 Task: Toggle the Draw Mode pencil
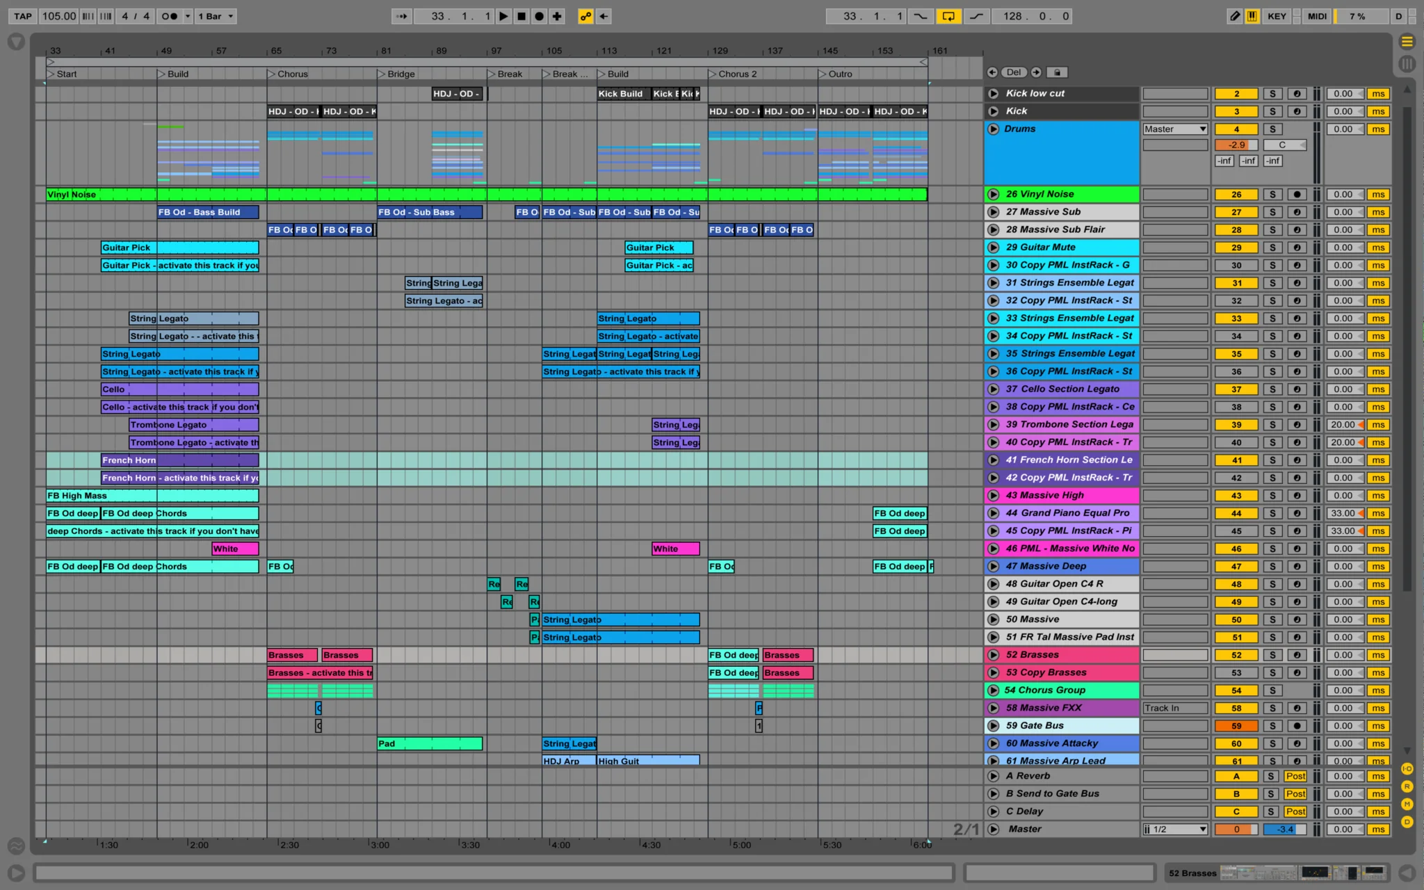(1235, 16)
